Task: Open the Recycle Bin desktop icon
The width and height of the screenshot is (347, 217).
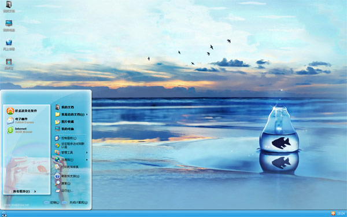Action: tap(9, 64)
